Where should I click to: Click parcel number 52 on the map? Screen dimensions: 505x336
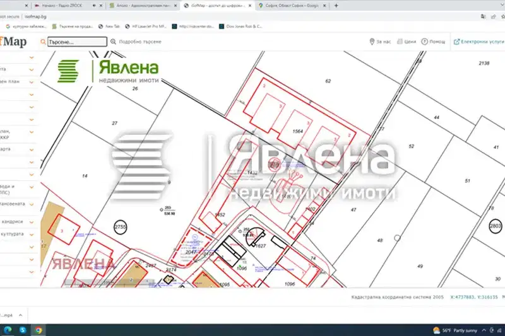click(412, 146)
